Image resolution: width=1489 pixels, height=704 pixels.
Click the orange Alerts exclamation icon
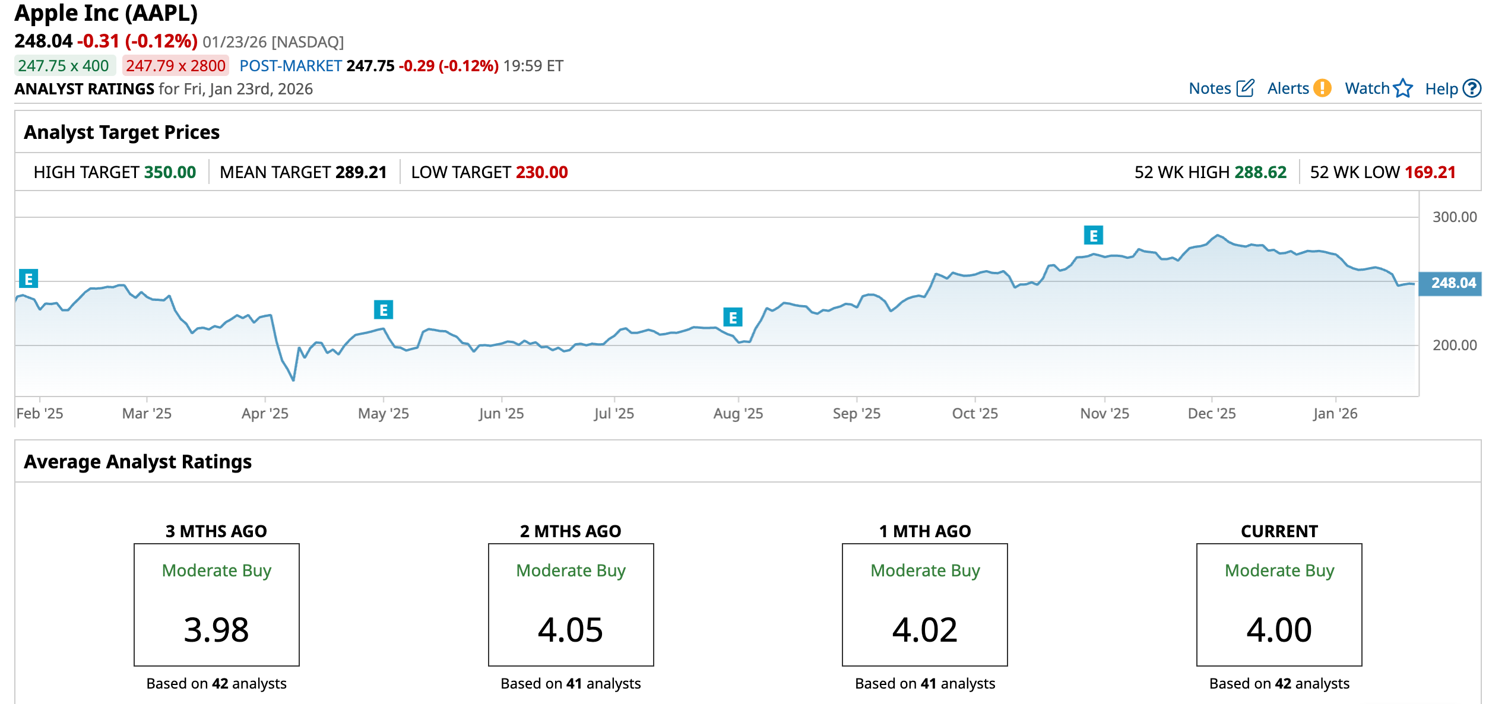[1322, 88]
